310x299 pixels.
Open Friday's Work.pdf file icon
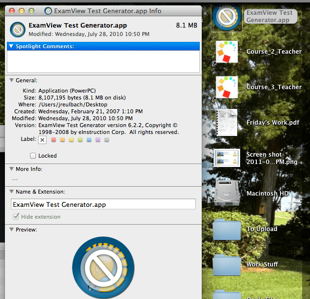tap(226, 122)
